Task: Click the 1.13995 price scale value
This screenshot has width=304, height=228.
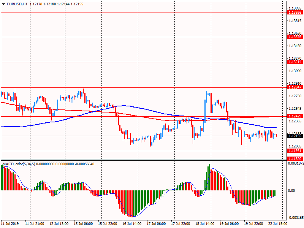Action: coord(295,8)
